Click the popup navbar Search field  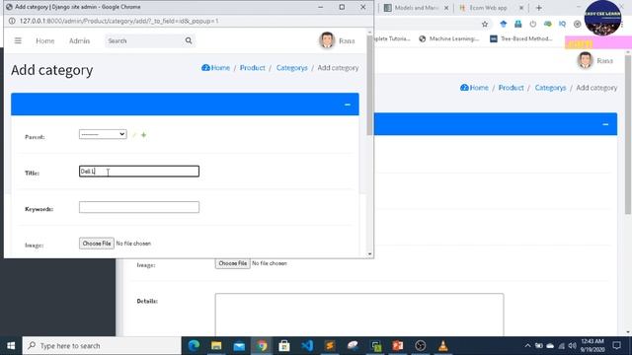144,40
